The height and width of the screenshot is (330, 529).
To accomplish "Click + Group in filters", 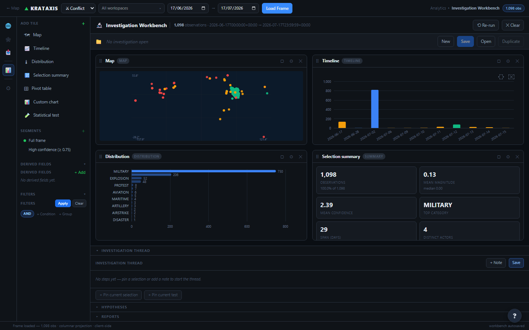I will point(66,214).
